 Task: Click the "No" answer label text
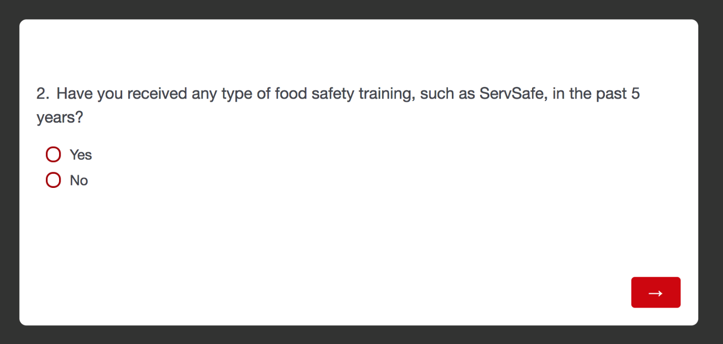click(79, 180)
